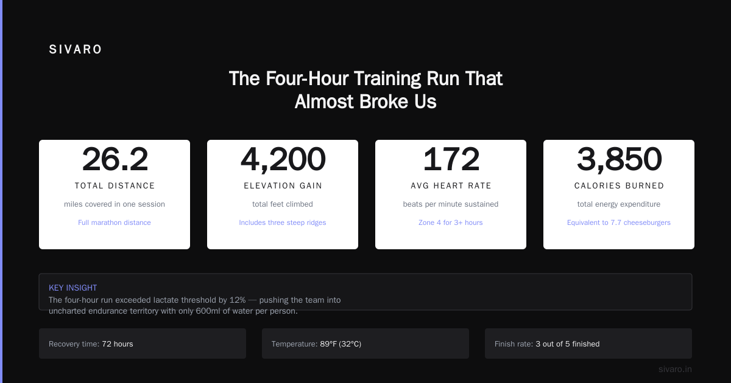
Task: Click the 'Full marathon distance' note
Action: 115,223
